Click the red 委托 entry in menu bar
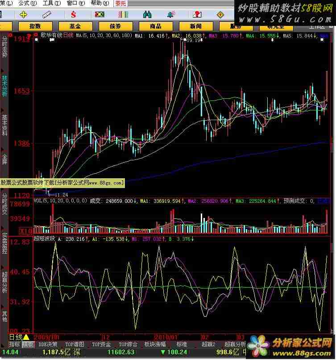This screenshot has height=360, width=336. point(120,3)
